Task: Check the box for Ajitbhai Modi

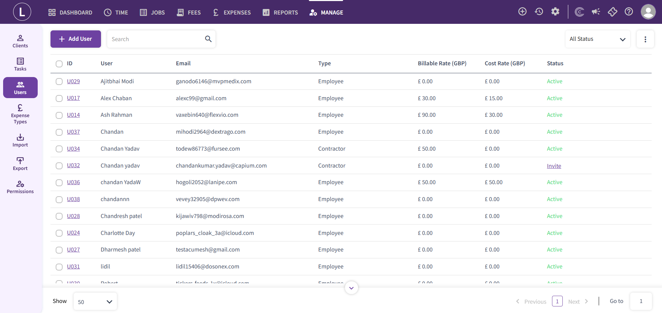Action: pos(59,82)
